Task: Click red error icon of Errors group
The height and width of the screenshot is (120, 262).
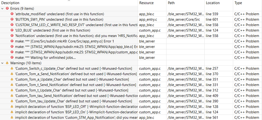Action: point(7,8)
